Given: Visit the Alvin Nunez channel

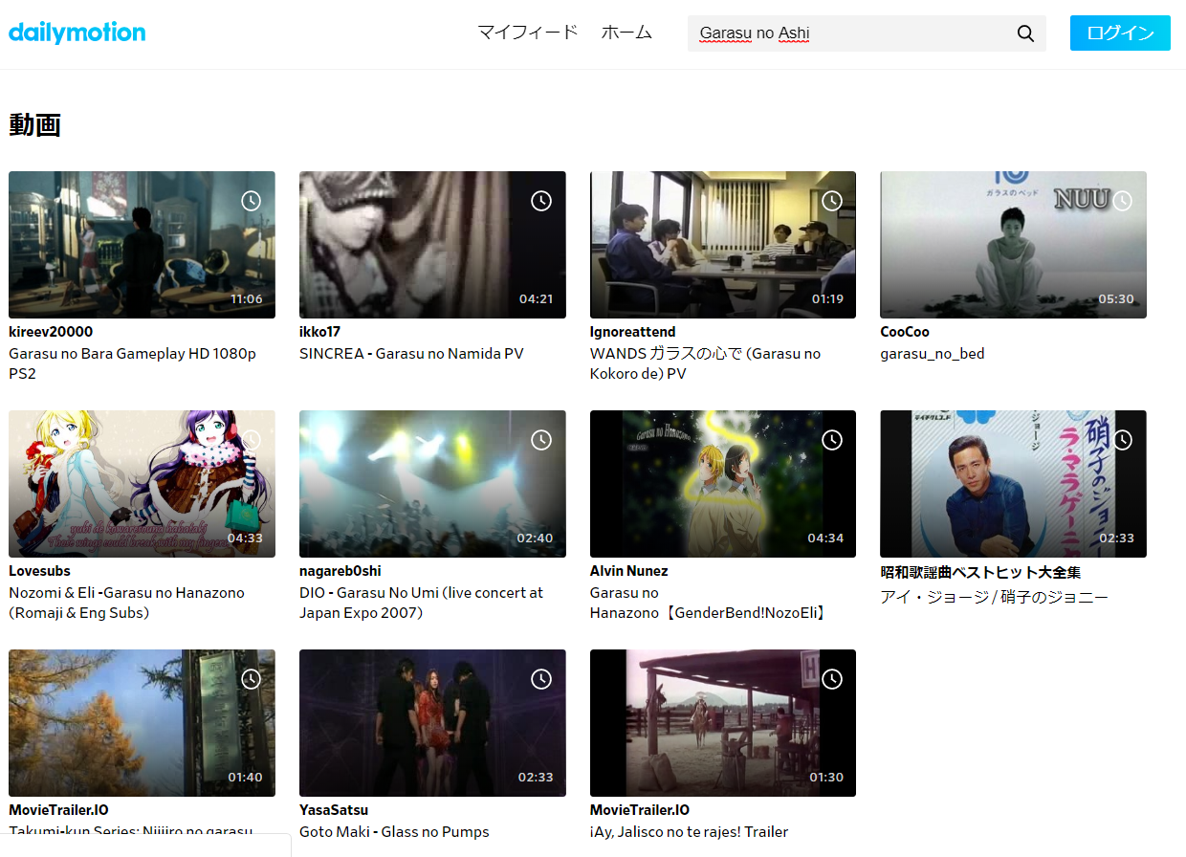Looking at the screenshot, I should (x=629, y=571).
